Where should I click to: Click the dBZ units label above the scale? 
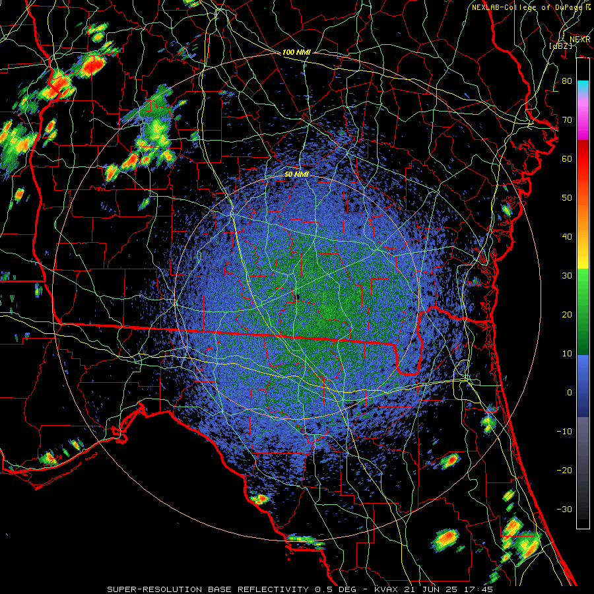[x=560, y=46]
